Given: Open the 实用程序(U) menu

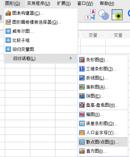Looking at the screenshot, I should click(39, 3).
